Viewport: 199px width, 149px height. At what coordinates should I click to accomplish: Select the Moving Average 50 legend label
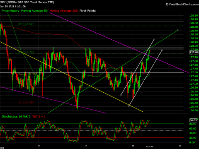pyautogui.click(x=34, y=11)
